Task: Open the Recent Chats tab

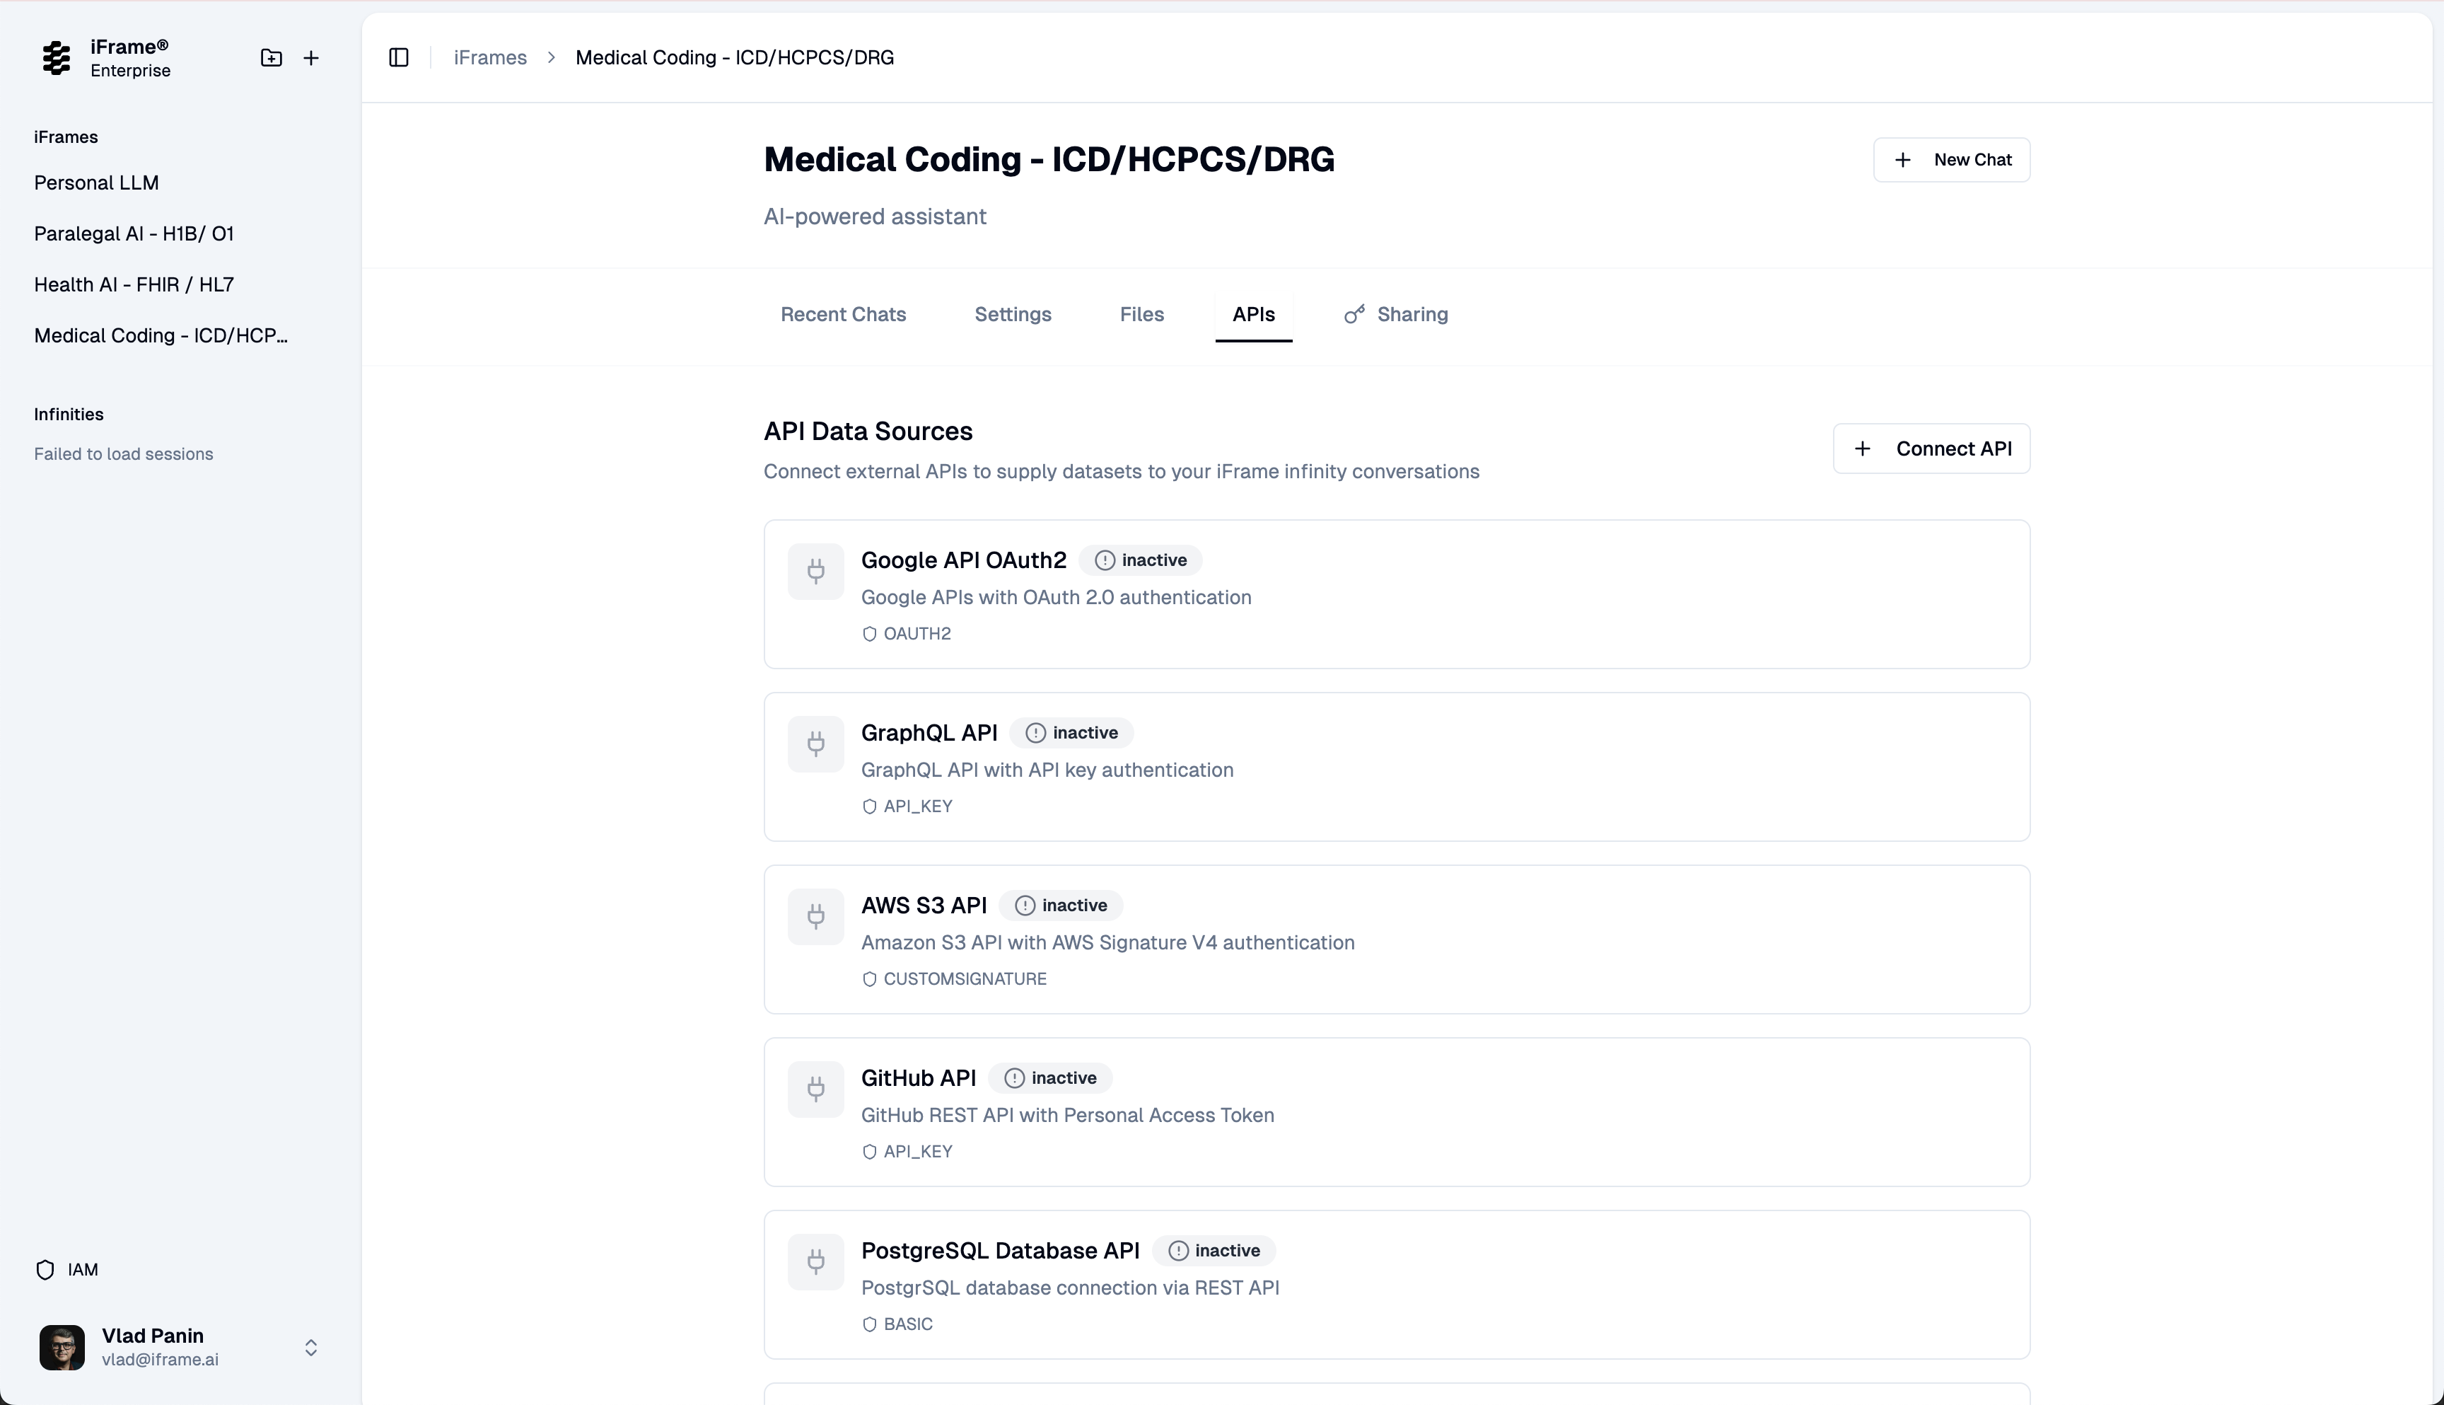Action: coord(843,315)
